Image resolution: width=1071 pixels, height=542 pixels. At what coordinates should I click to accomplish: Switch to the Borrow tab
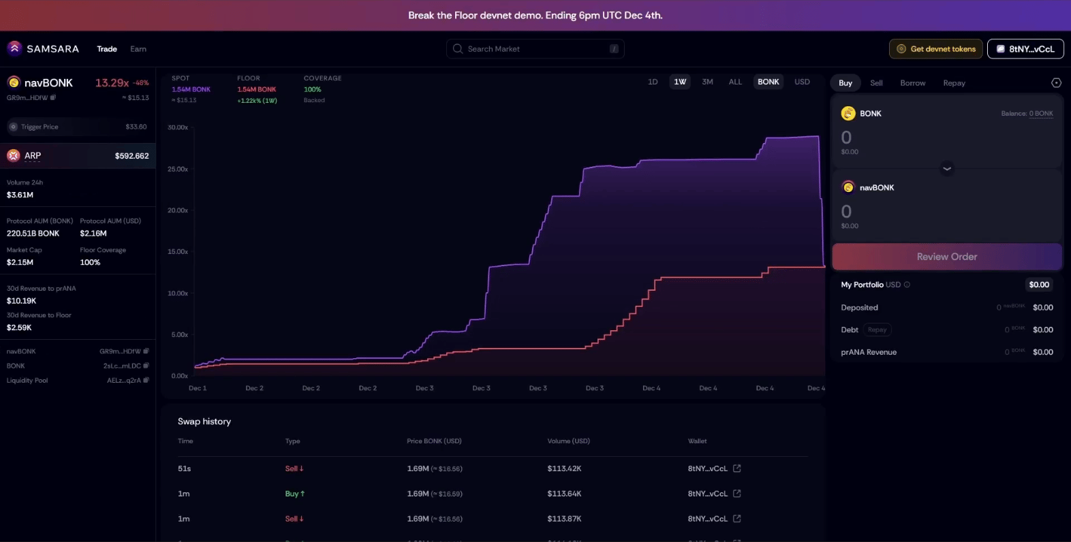coord(912,83)
